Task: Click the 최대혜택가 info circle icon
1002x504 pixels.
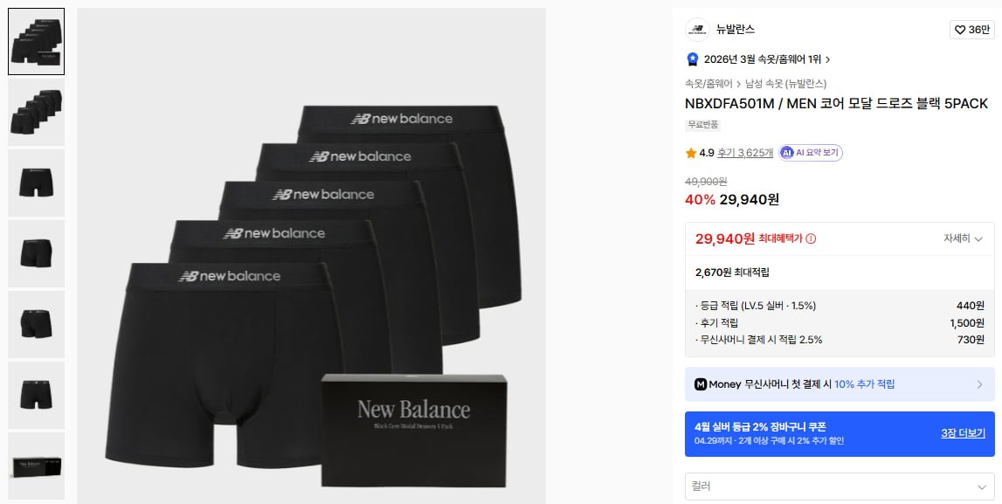Action: [x=811, y=238]
